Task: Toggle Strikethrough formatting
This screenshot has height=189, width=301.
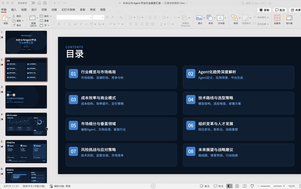Action: [x=75, y=24]
